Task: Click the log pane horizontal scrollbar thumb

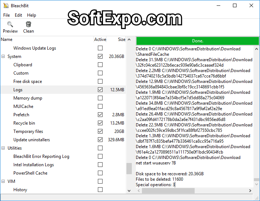Action: coord(168,191)
